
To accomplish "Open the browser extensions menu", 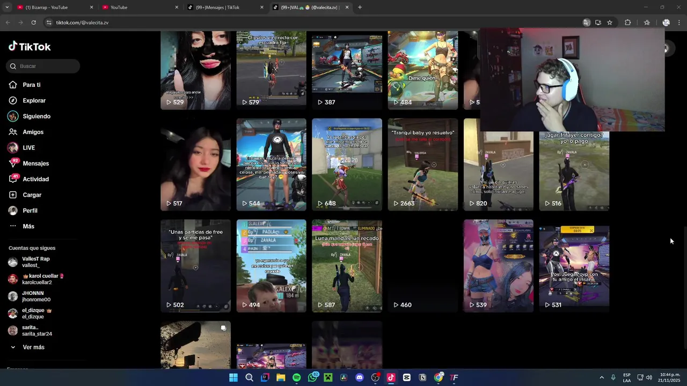I will [627, 23].
